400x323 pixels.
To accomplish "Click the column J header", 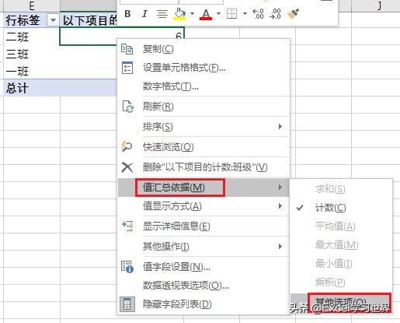I will tap(379, 5).
